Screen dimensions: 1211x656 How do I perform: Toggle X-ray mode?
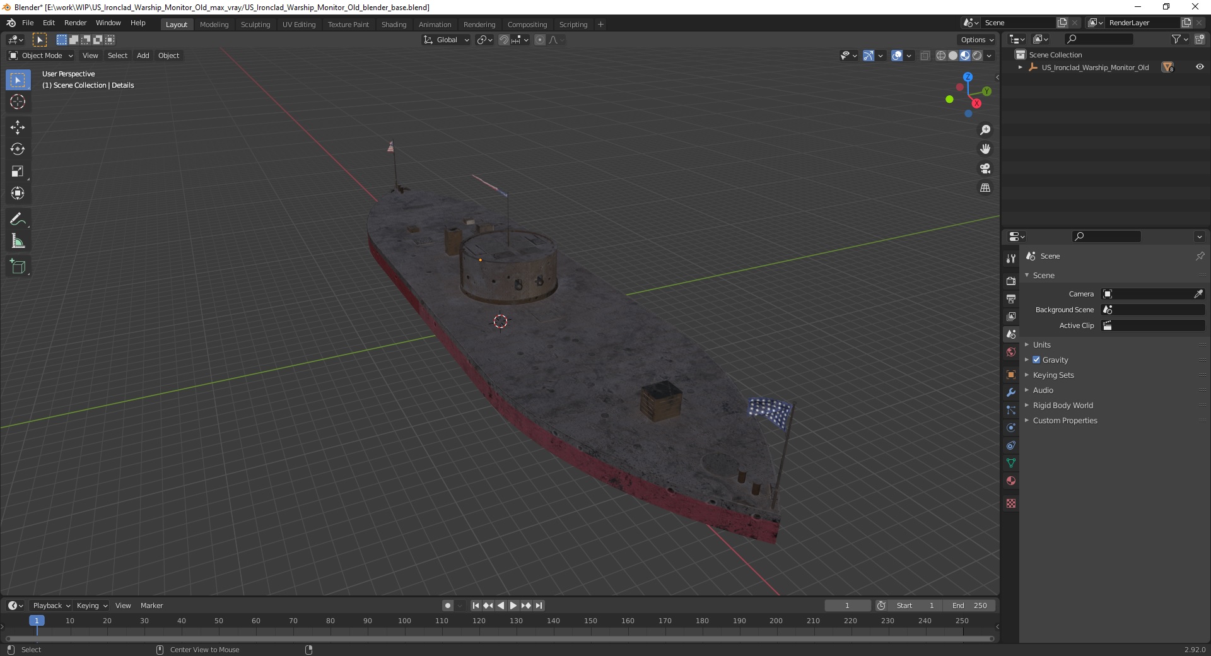925,56
